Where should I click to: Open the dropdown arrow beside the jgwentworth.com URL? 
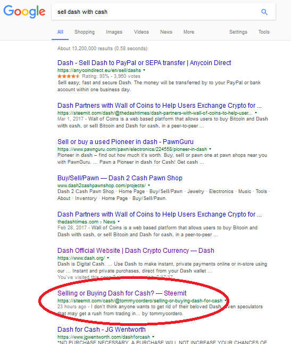pos(153,337)
